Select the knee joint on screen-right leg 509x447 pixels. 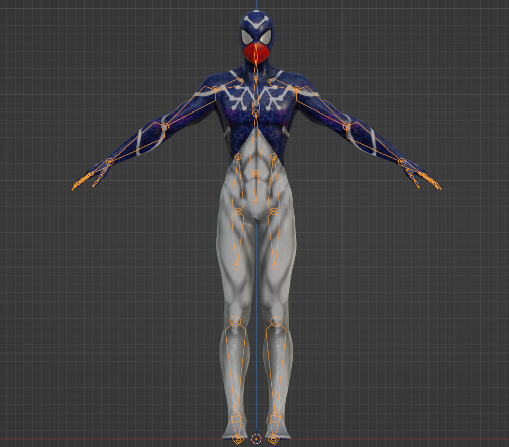click(276, 321)
